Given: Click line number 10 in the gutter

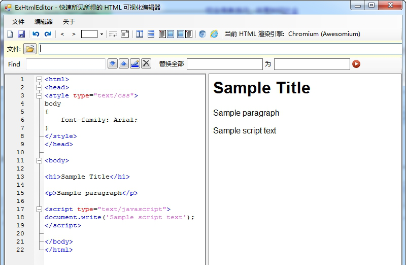Looking at the screenshot, I should (20, 152).
